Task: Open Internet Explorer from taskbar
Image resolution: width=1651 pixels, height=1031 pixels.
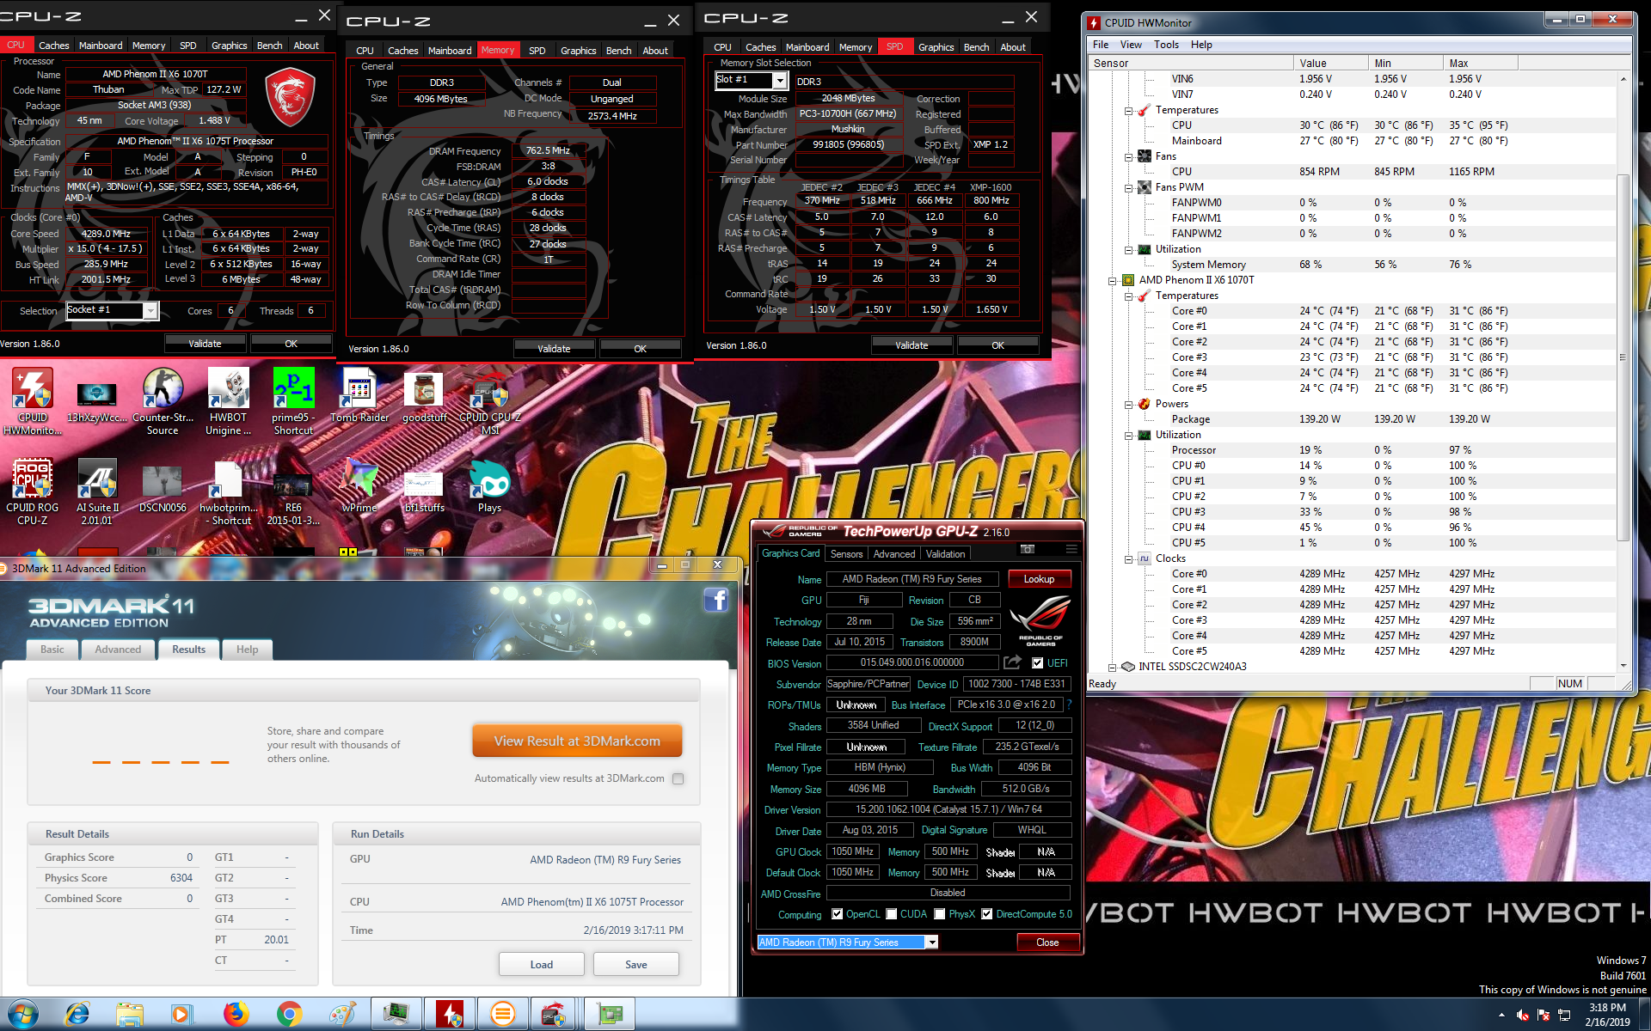Action: (x=77, y=1015)
